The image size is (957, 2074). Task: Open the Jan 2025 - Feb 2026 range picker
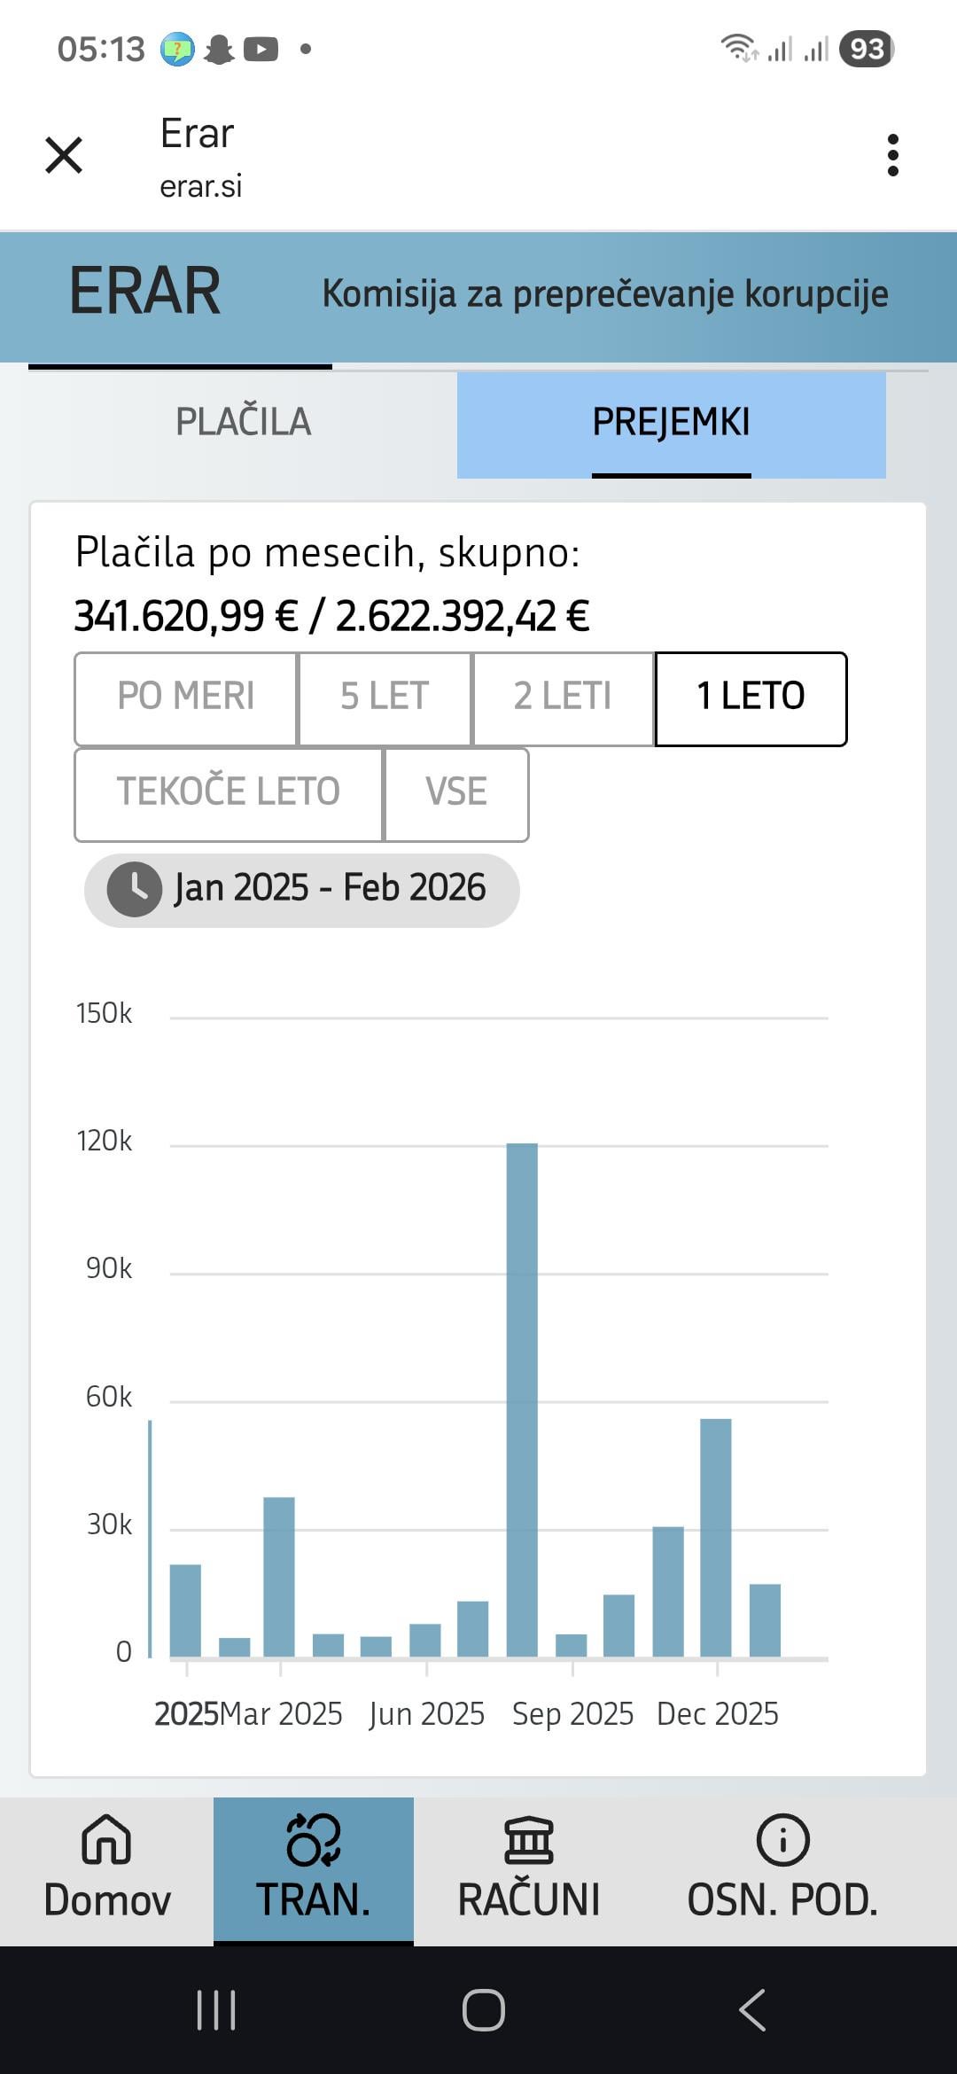tap(330, 889)
